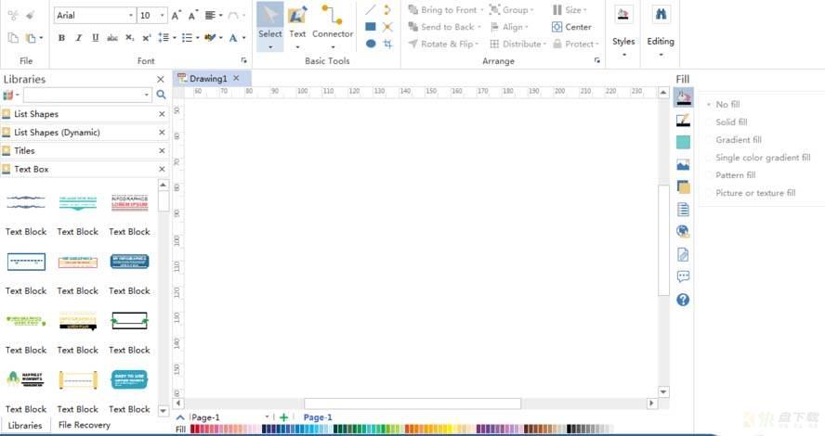The image size is (825, 436).
Task: Pick the crop tool icon
Action: (387, 44)
